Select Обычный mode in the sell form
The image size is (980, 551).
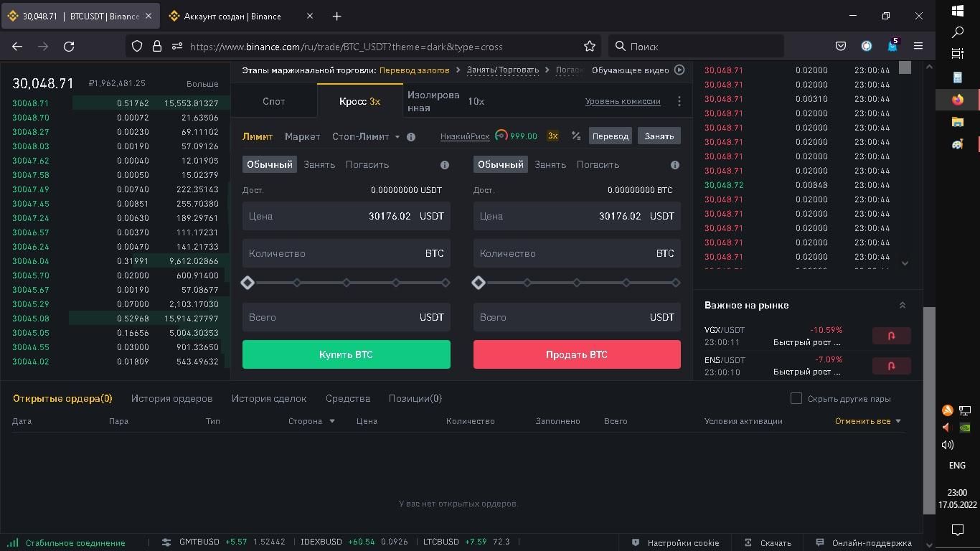pyautogui.click(x=500, y=165)
